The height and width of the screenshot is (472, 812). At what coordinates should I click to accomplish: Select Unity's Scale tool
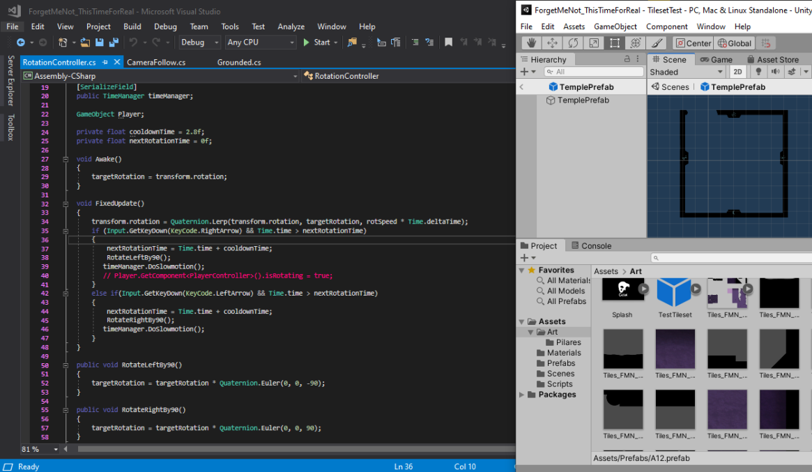(593, 43)
